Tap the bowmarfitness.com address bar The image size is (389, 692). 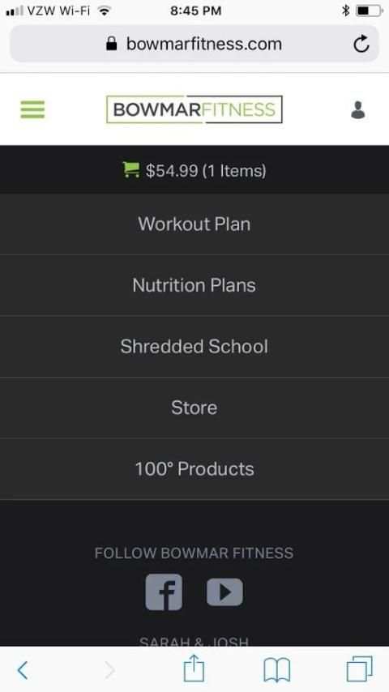(x=194, y=44)
